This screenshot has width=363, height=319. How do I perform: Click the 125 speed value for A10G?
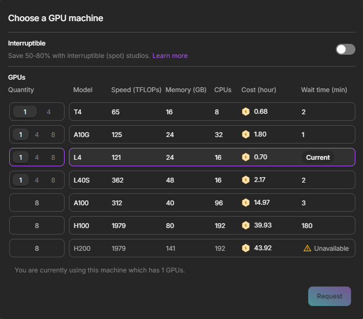tap(117, 134)
